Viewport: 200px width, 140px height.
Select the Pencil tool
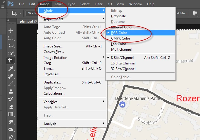pyautogui.click(x=11, y=84)
